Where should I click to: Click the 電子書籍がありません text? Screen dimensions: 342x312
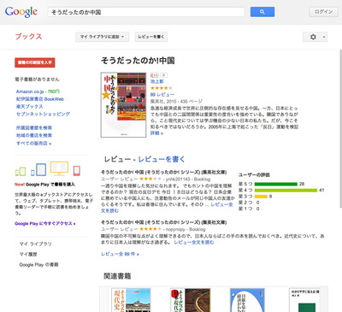(x=37, y=79)
